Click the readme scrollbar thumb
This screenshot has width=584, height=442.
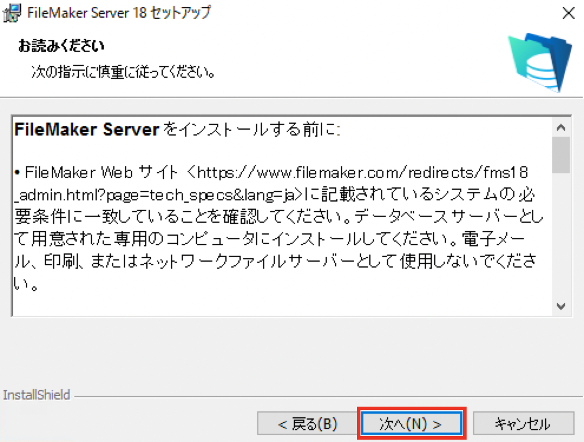pyautogui.click(x=561, y=155)
